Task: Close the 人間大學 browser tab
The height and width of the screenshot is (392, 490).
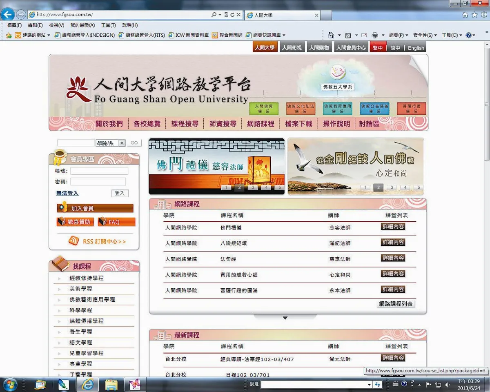Action: coord(316,15)
